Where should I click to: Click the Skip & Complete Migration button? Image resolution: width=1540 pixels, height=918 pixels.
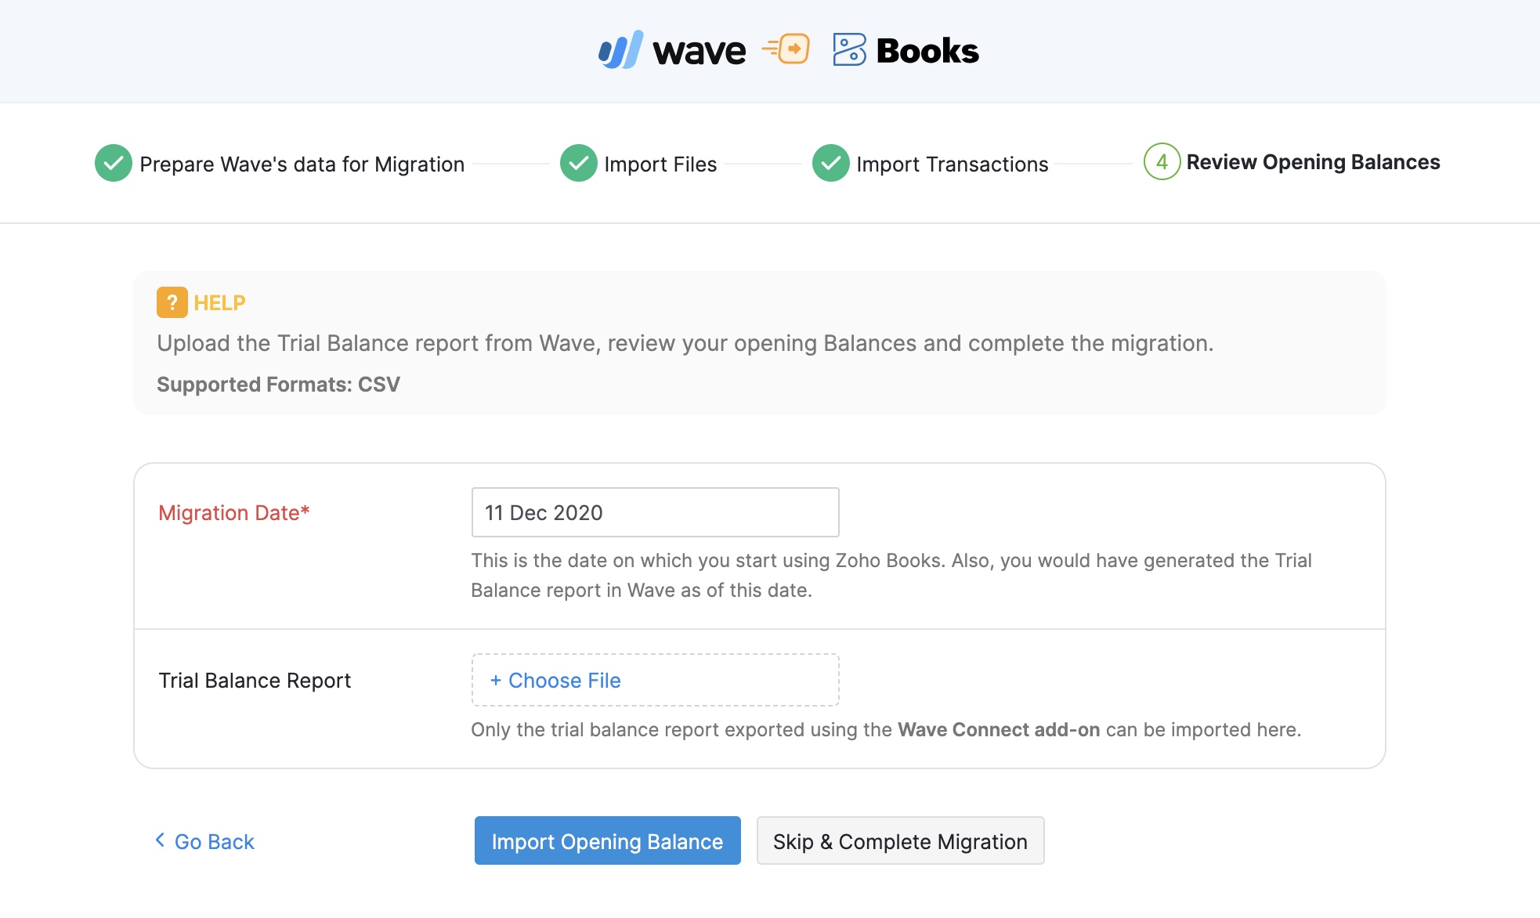click(x=899, y=840)
